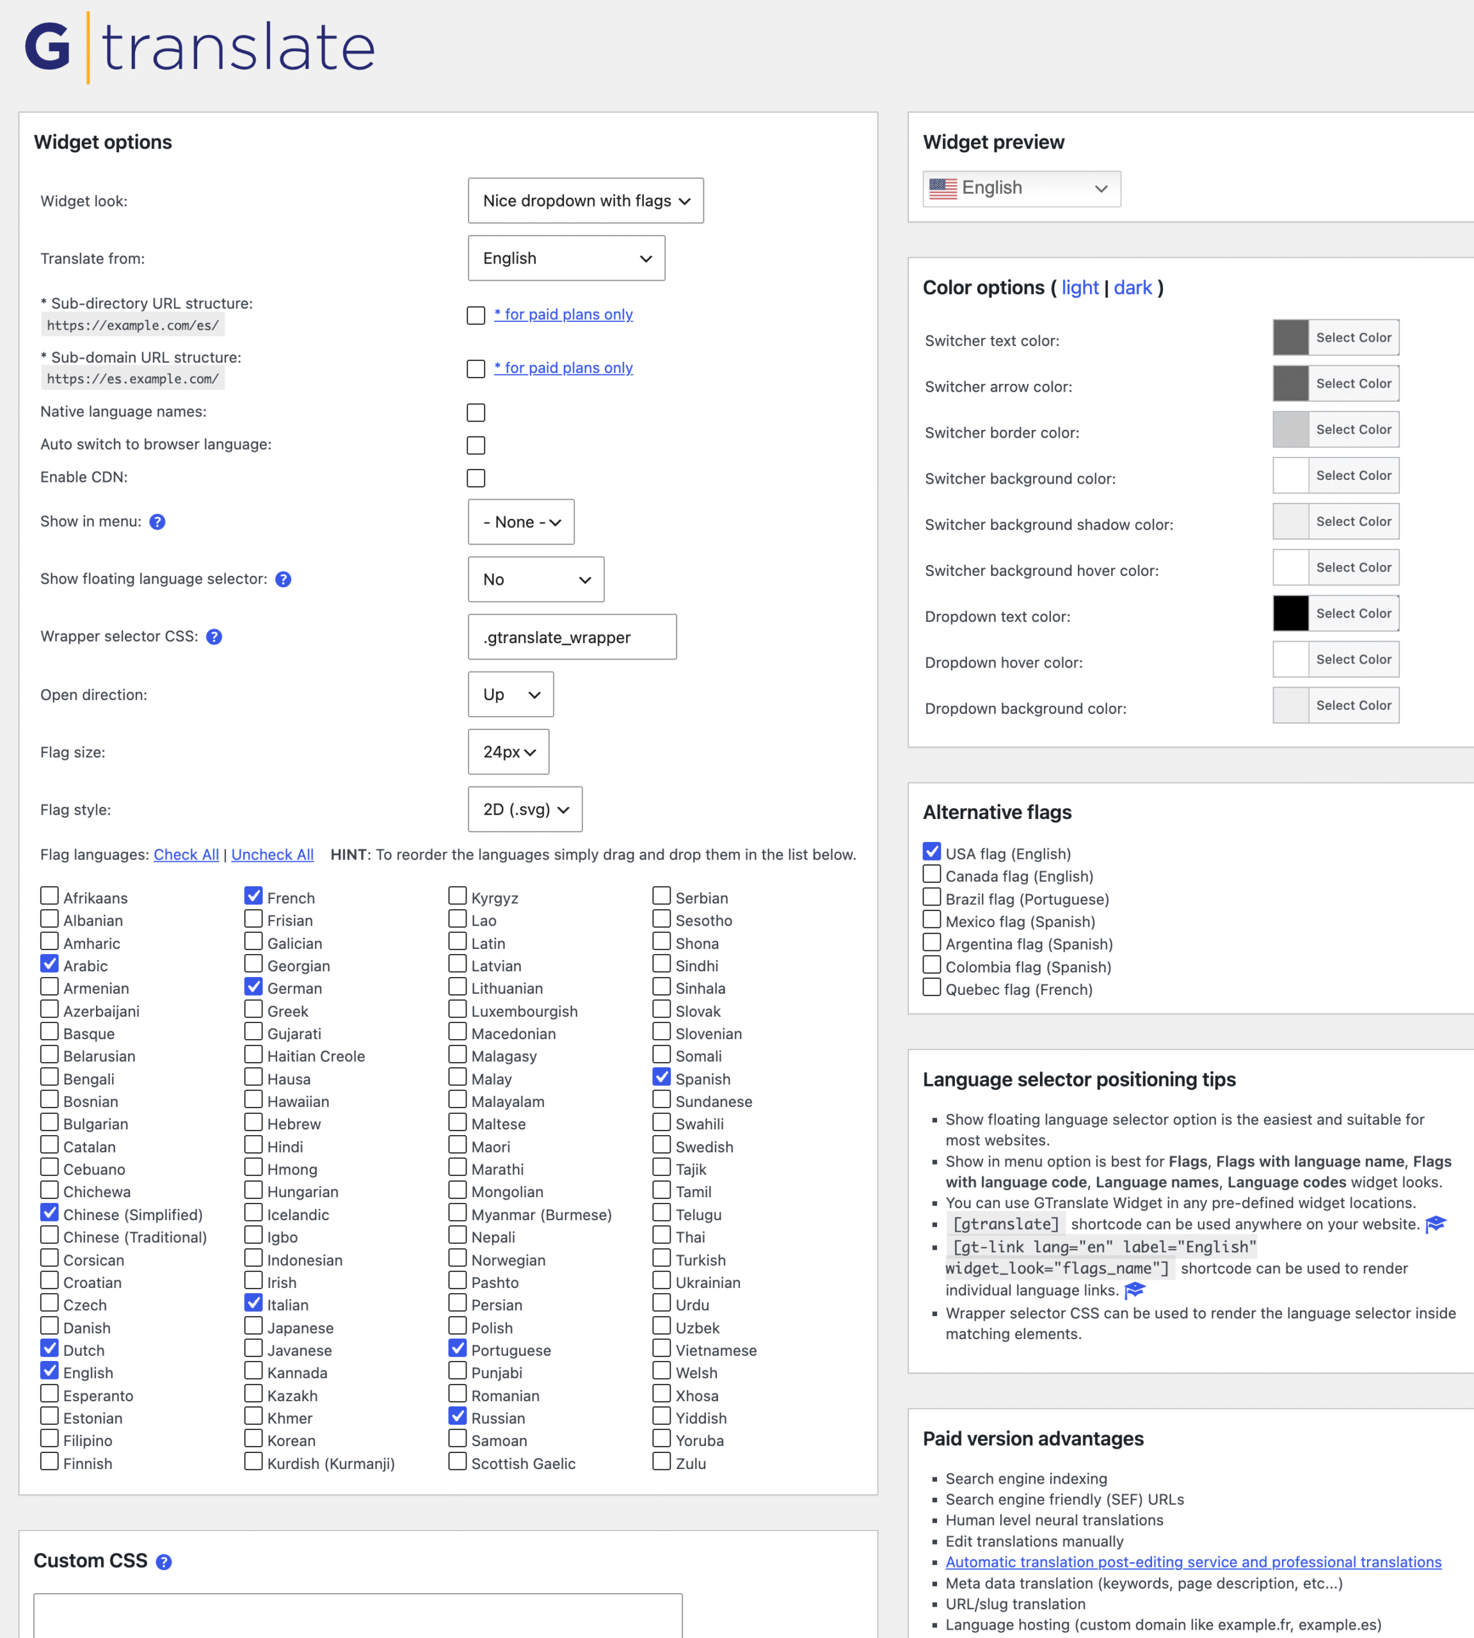This screenshot has width=1474, height=1638.
Task: Open the Widget look dropdown
Action: [586, 201]
